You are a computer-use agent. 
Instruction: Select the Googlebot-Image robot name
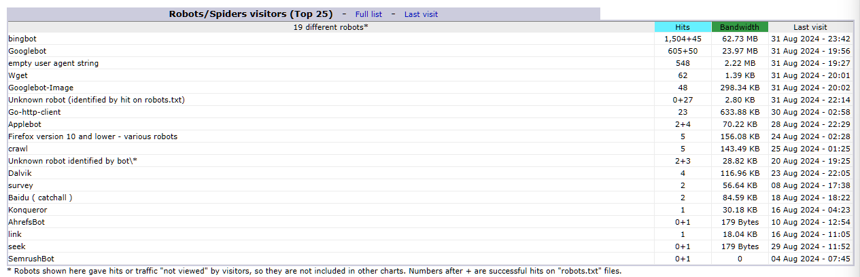41,88
